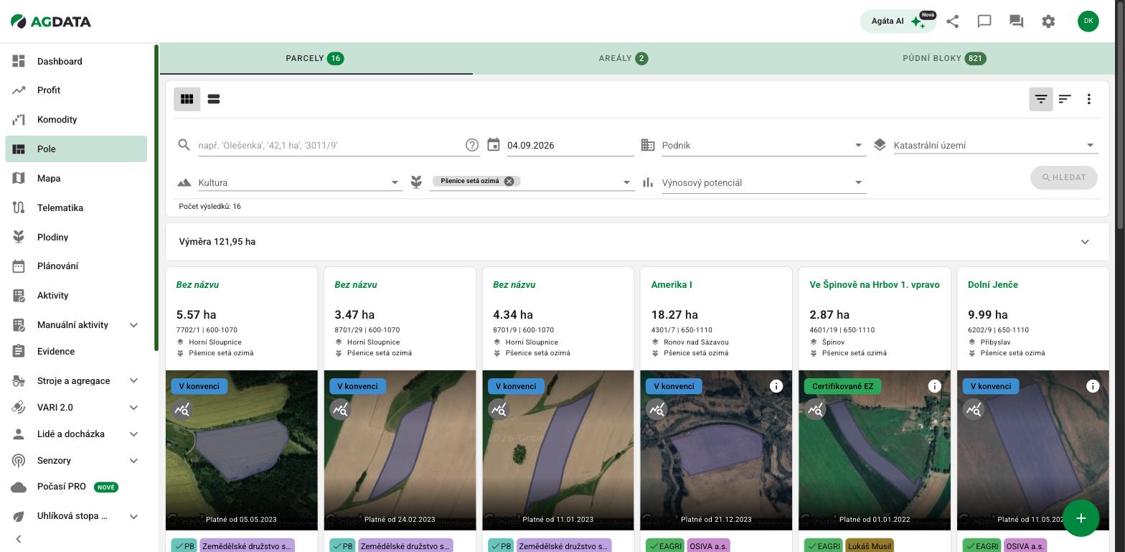The width and height of the screenshot is (1125, 552).
Task: Open Agáta AI assistant button
Action: 898,22
